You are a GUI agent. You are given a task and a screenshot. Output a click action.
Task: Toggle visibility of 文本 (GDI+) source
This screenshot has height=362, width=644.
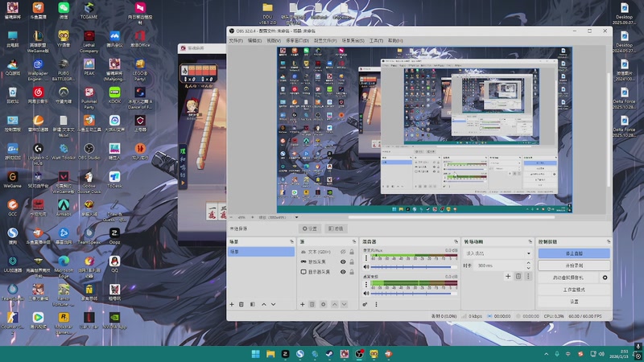(x=343, y=252)
